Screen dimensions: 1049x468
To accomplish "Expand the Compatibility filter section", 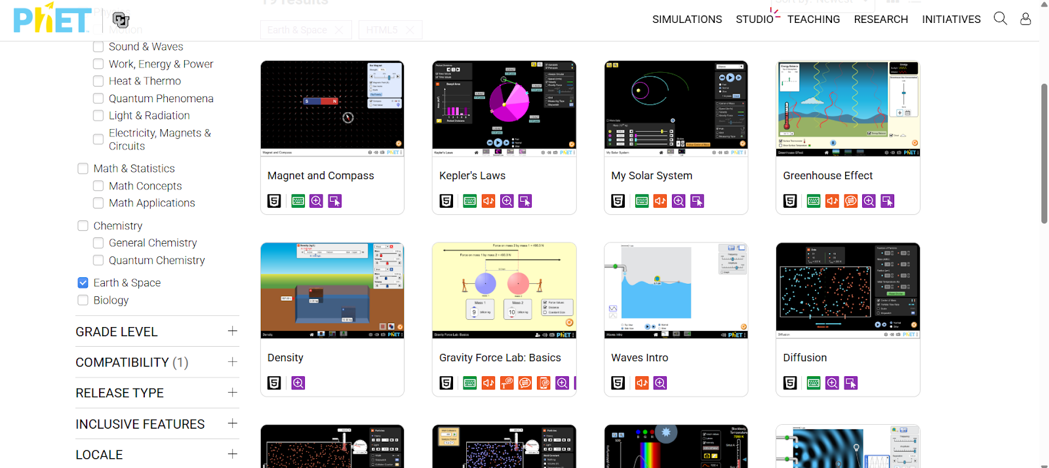I will [x=232, y=362].
